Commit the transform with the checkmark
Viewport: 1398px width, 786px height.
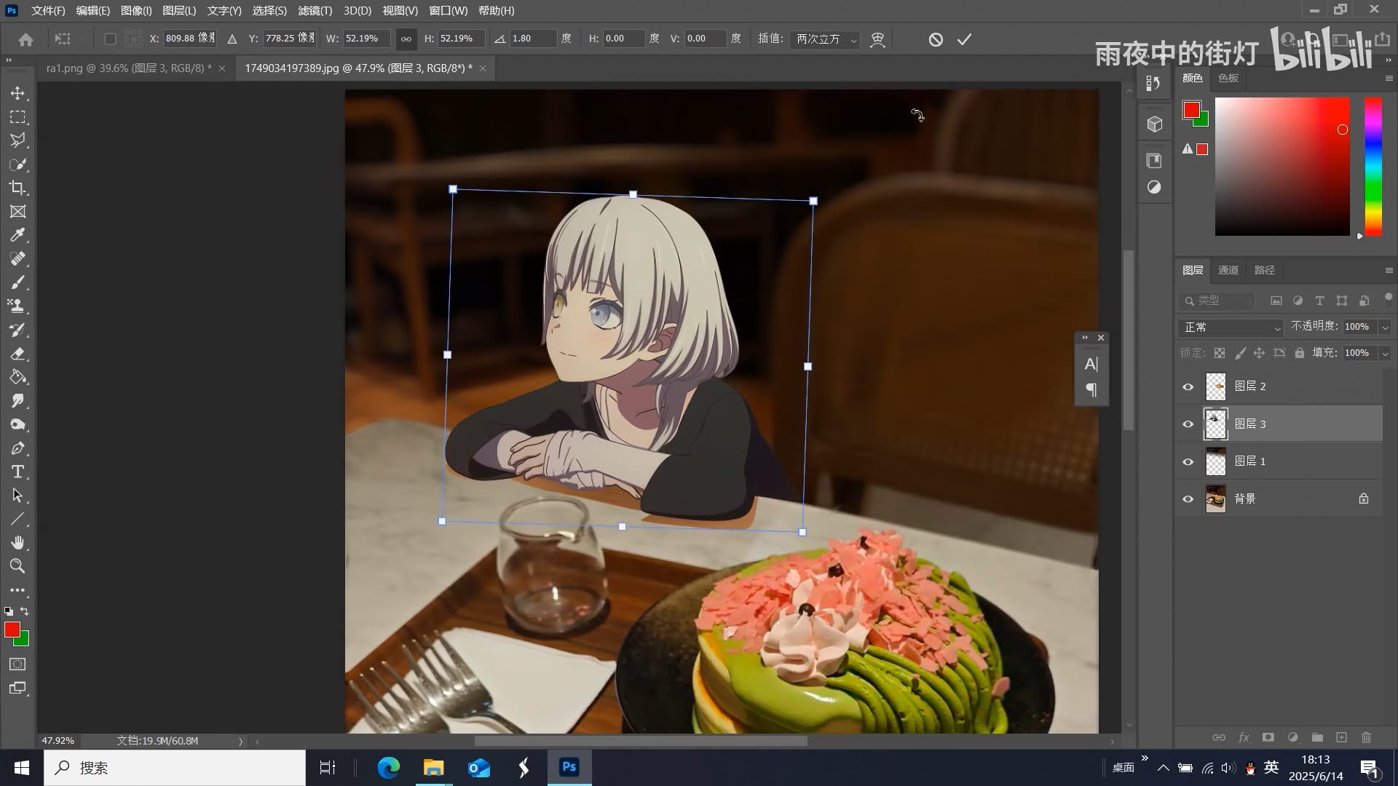tap(964, 39)
